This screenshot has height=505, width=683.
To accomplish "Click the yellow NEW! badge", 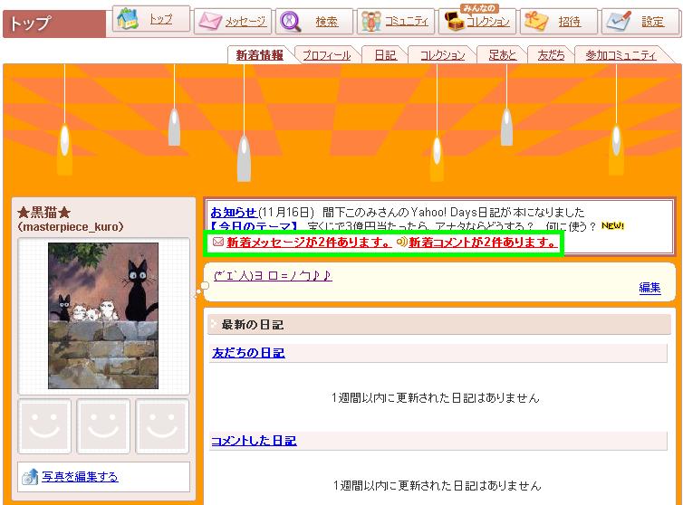I will click(612, 225).
